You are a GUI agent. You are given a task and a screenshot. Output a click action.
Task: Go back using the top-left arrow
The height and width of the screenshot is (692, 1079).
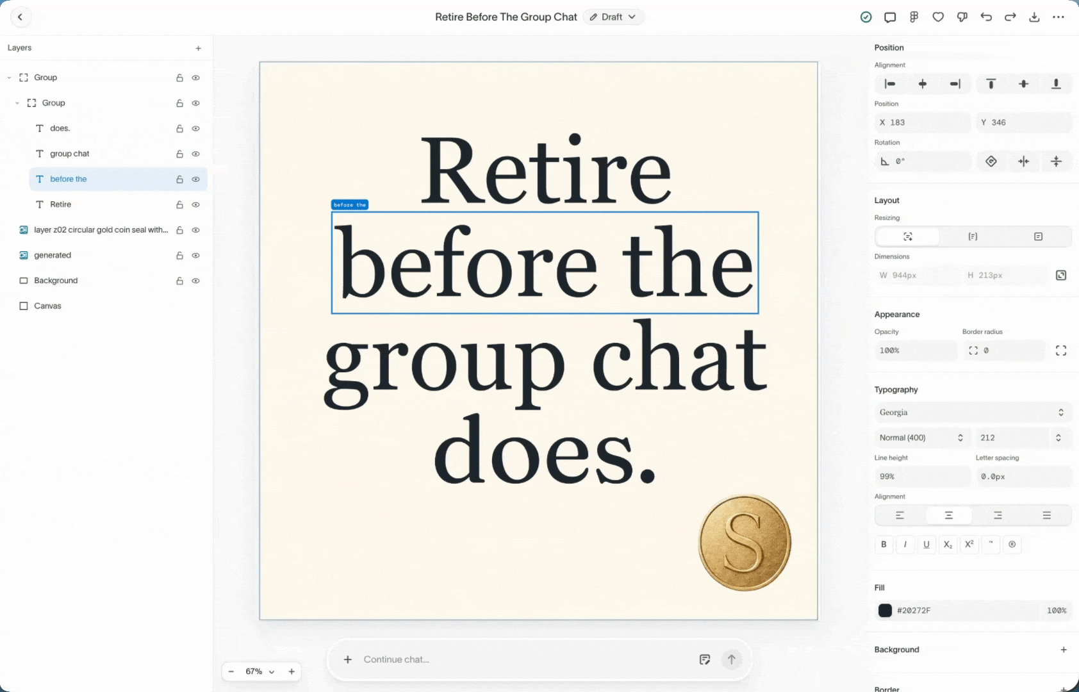pos(21,17)
